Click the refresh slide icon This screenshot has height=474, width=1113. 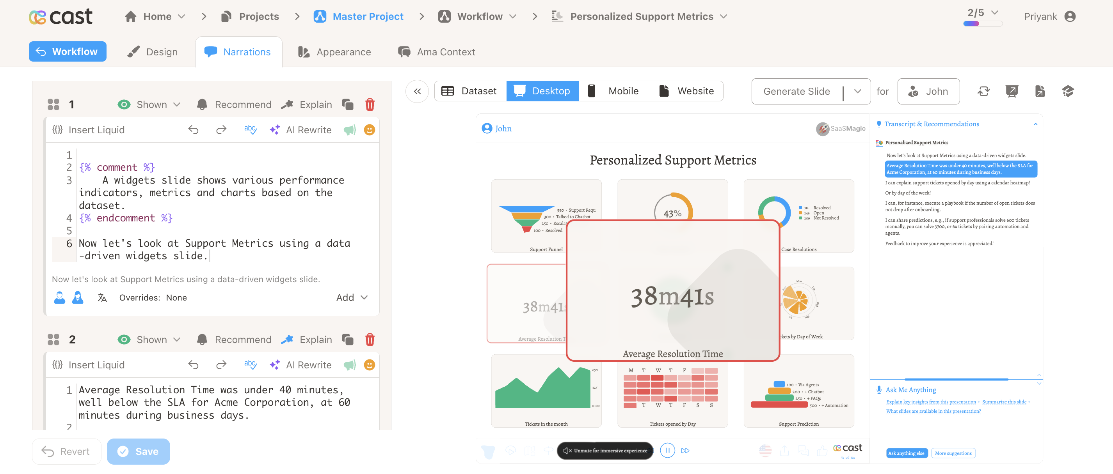[x=984, y=91]
